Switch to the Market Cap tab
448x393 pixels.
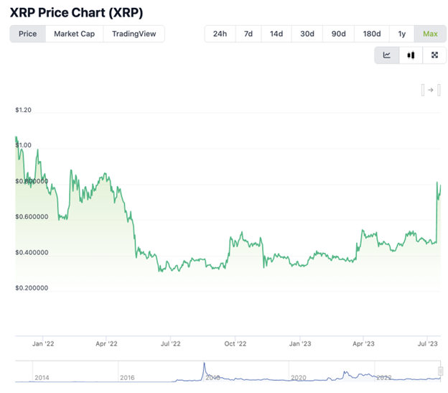[x=74, y=34]
